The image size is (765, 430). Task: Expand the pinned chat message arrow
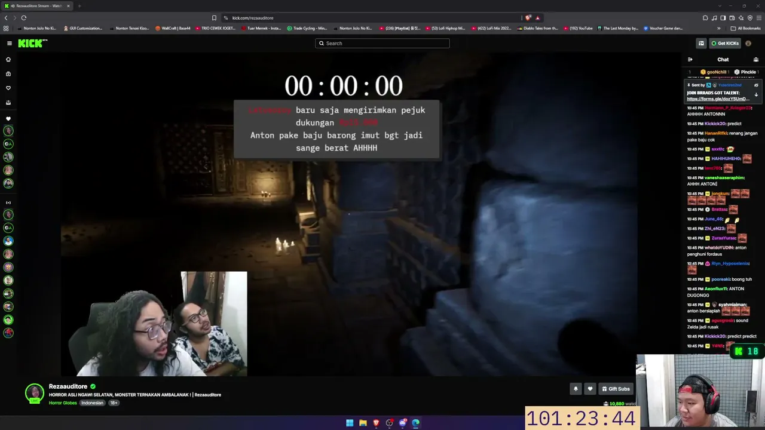point(756,95)
